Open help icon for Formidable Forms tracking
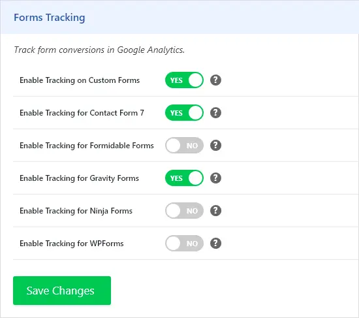This screenshot has width=359, height=318. [215, 145]
